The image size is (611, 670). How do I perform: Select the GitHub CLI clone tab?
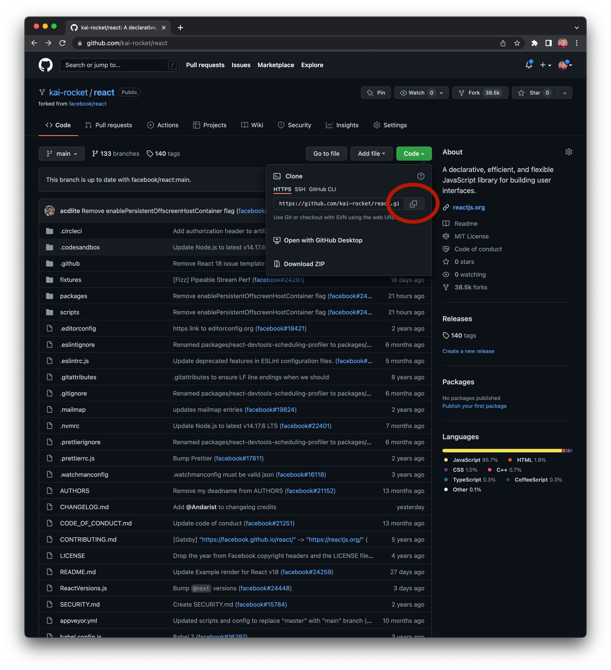point(322,189)
